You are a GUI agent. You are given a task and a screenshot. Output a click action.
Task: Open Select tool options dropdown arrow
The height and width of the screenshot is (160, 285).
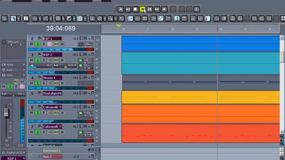(18, 18)
